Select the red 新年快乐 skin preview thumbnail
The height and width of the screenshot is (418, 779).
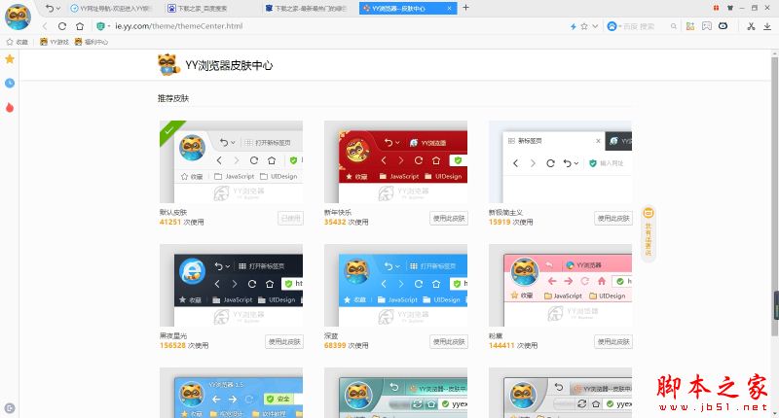pyautogui.click(x=395, y=161)
